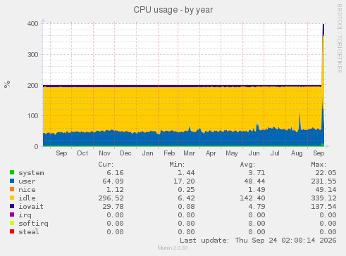The height and width of the screenshot is (256, 346).
Task: Click the purple irq legend swatch
Action: click(12, 215)
